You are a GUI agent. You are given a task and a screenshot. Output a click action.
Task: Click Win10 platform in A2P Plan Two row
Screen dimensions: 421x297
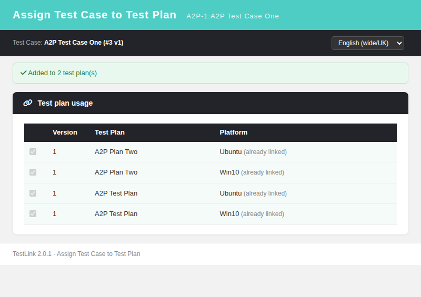(229, 172)
